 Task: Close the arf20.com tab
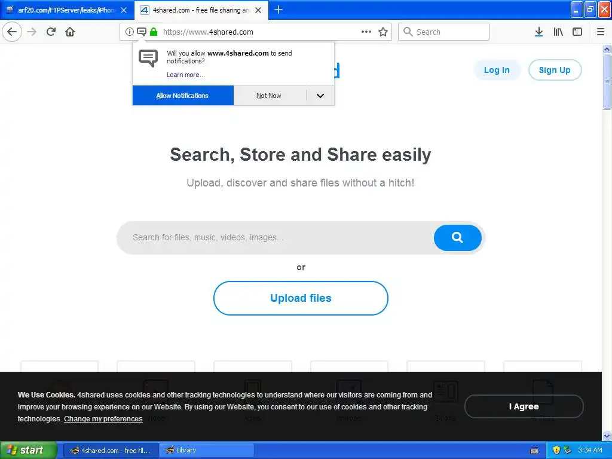click(124, 10)
